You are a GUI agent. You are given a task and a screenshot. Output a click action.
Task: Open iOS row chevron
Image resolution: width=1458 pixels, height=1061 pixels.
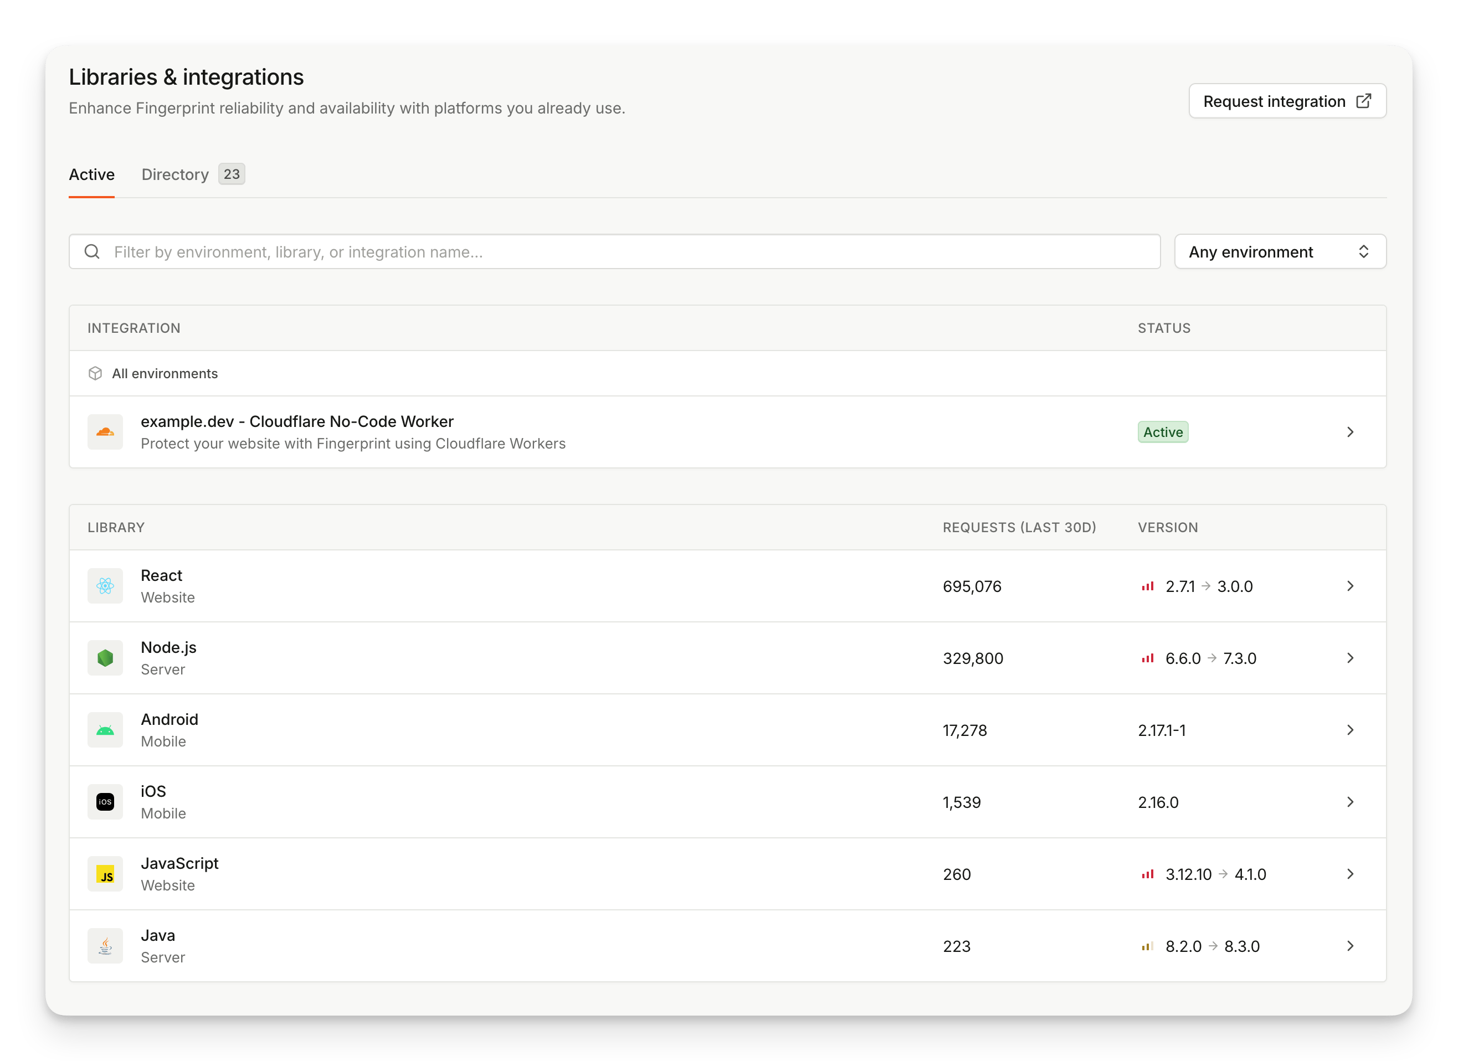click(x=1351, y=802)
